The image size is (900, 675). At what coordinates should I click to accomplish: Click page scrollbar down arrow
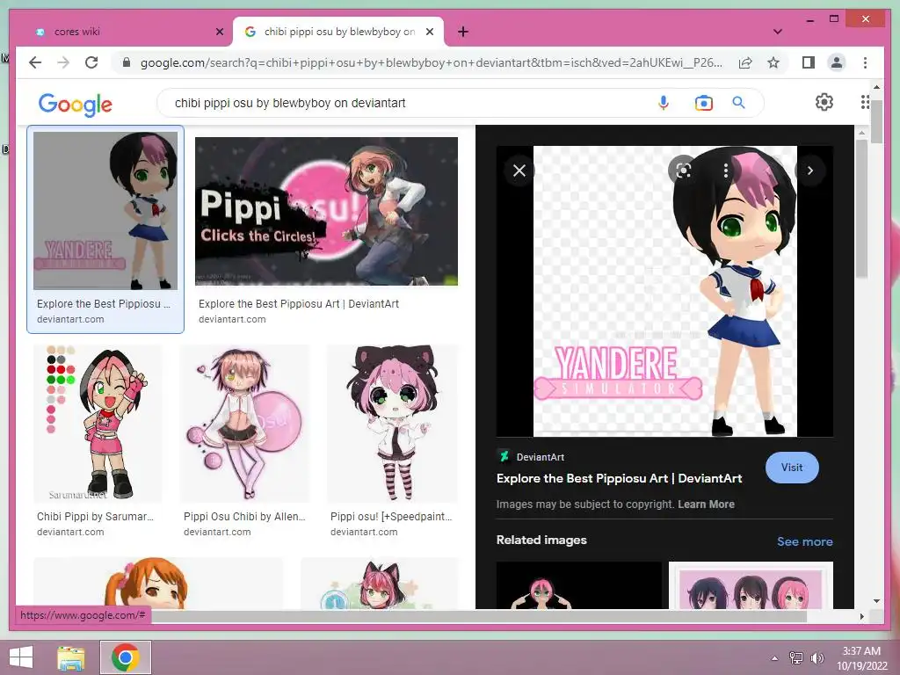(876, 601)
